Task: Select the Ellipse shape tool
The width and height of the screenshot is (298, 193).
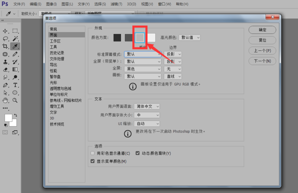Action: (x=15, y=93)
